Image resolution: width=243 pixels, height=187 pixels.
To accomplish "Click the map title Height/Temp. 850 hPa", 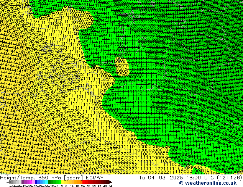I will (x=30, y=178).
